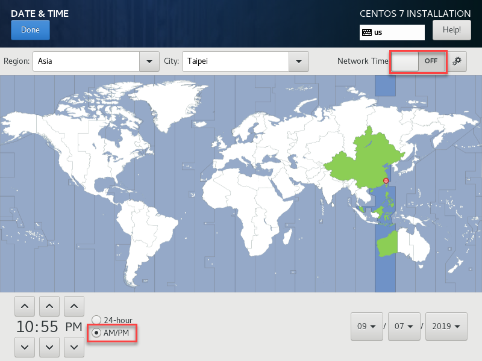This screenshot has width=482, height=361.
Task: Click the red Taipei location pin on map
Action: pos(386,180)
